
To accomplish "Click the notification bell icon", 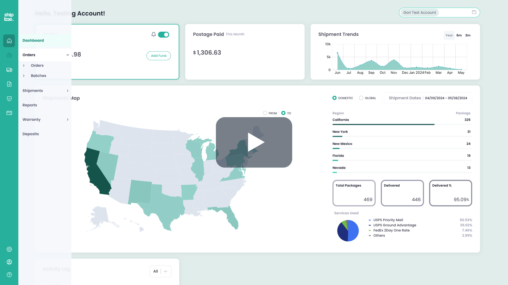I will coord(153,35).
